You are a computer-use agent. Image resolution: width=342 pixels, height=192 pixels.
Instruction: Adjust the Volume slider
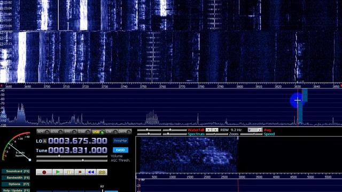(x=72, y=156)
